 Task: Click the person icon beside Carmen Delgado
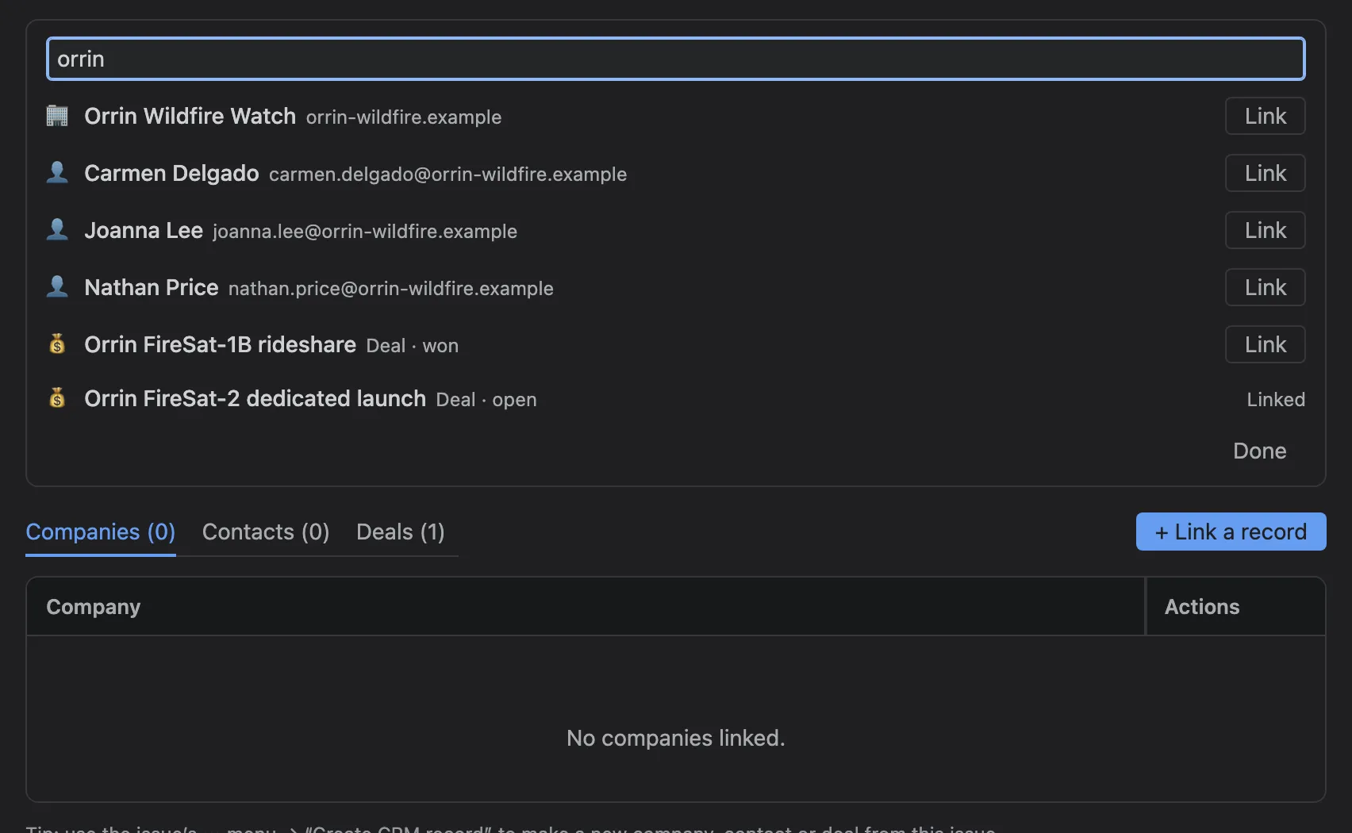[x=57, y=173]
